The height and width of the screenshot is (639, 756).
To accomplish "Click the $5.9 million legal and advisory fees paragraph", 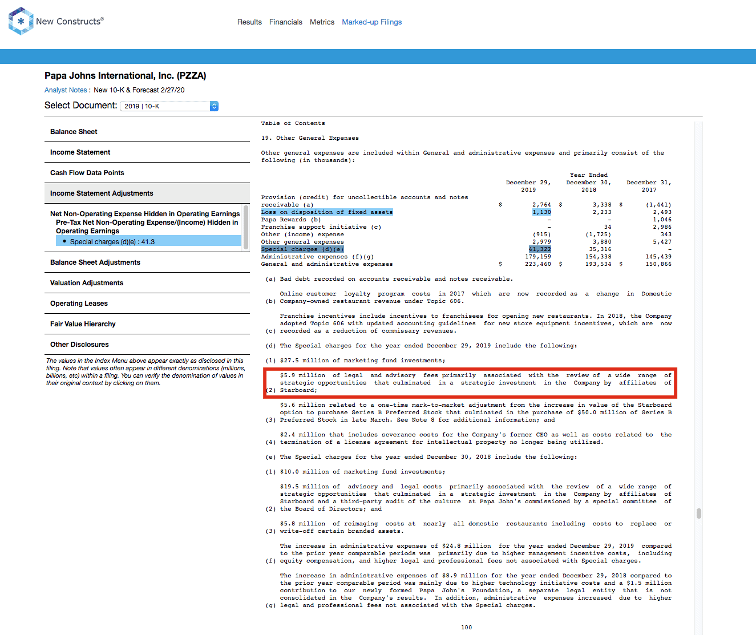I will [x=470, y=383].
